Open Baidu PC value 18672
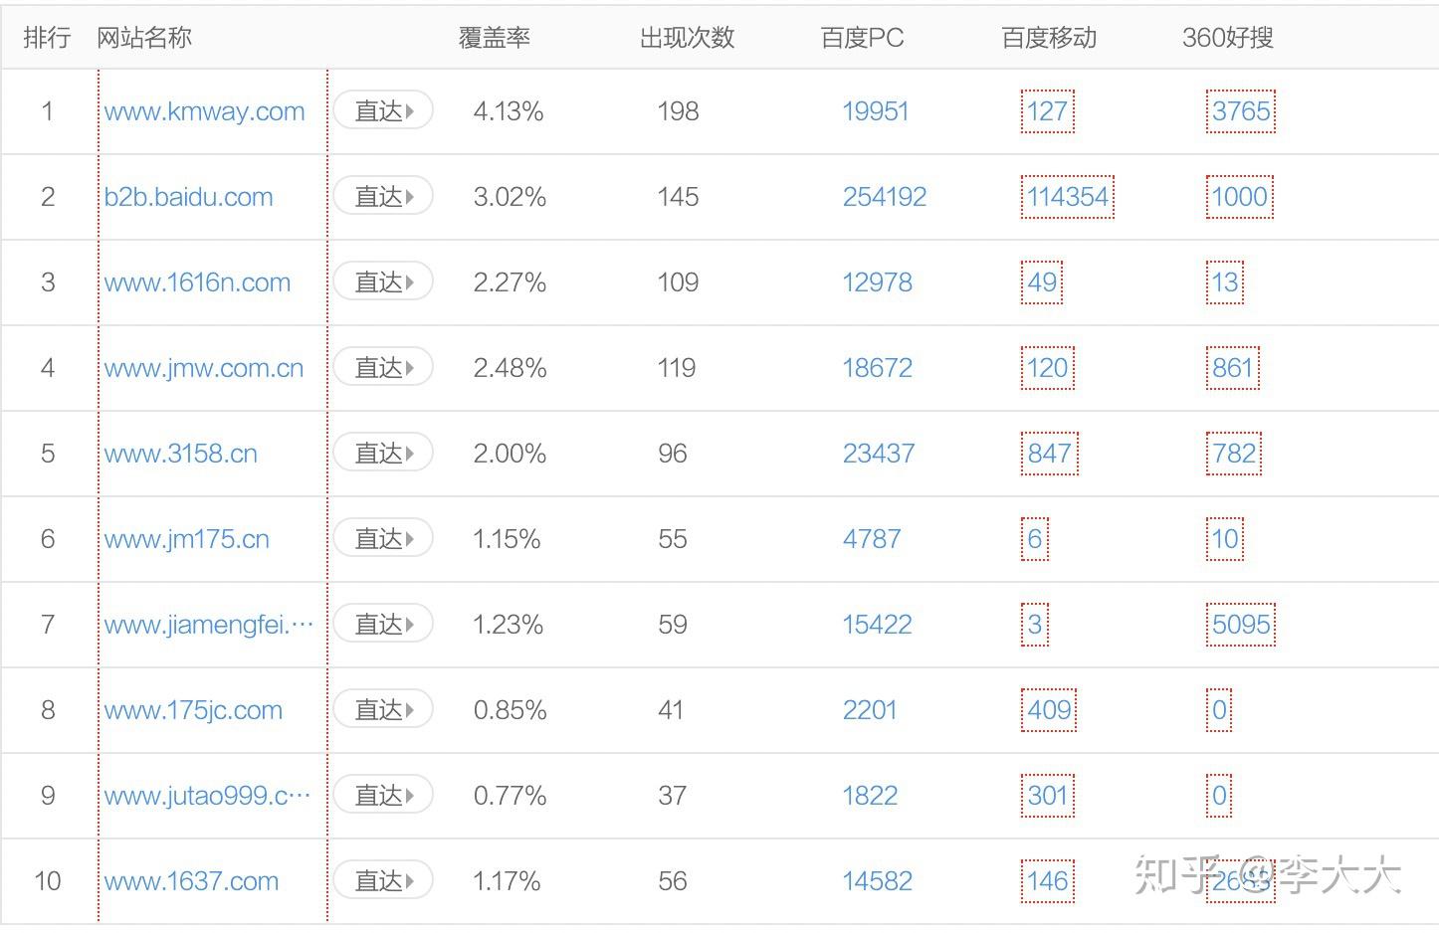 click(877, 368)
